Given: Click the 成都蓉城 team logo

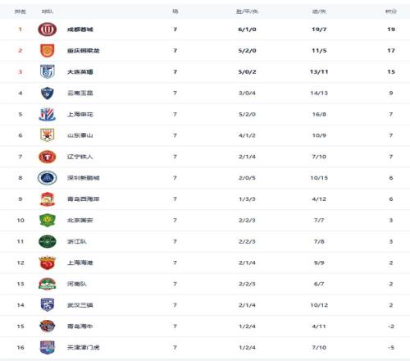Looking at the screenshot, I should (x=48, y=30).
